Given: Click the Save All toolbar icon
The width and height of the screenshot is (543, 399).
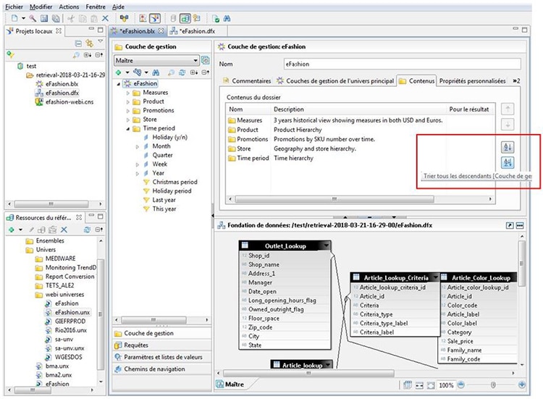Looking at the screenshot, I should (x=56, y=18).
